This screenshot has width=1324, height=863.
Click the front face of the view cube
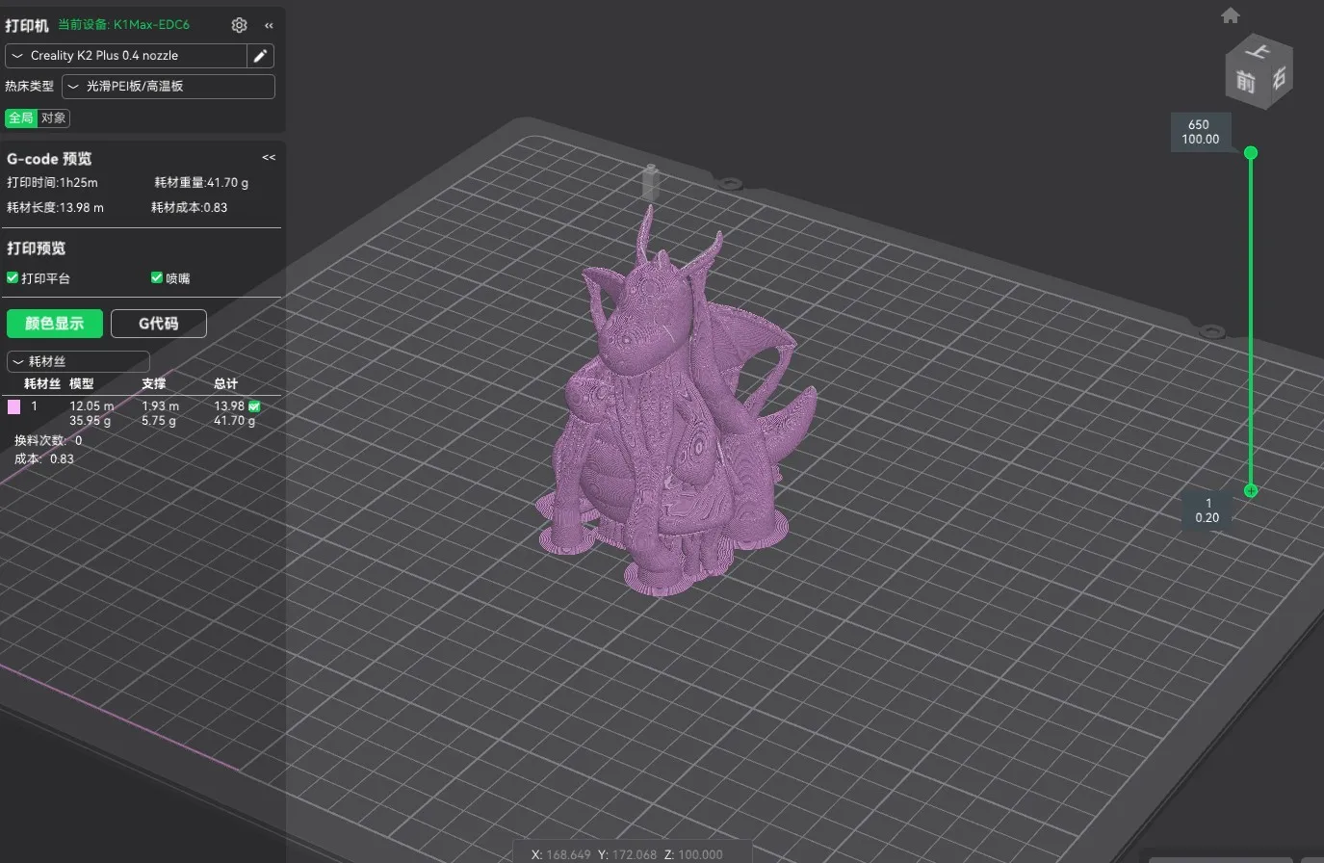click(1245, 81)
